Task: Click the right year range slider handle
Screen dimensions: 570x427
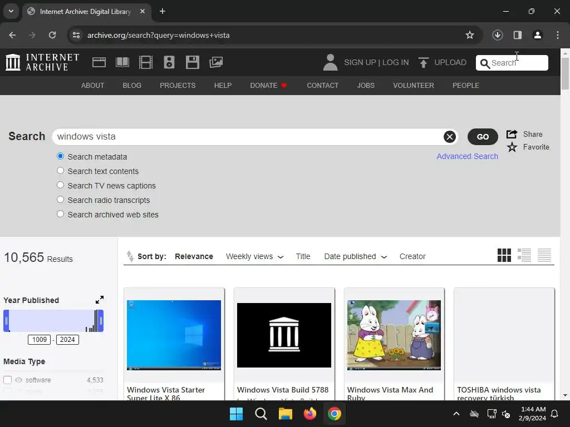Action: tap(101, 321)
